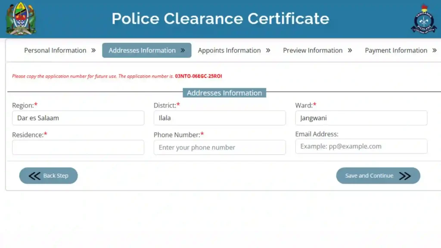Focus the Residence input field
Image resolution: width=441 pixels, height=248 pixels.
[x=78, y=147]
